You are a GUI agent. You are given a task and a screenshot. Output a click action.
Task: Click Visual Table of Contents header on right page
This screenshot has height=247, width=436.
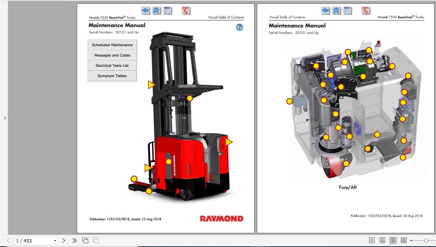click(x=287, y=17)
